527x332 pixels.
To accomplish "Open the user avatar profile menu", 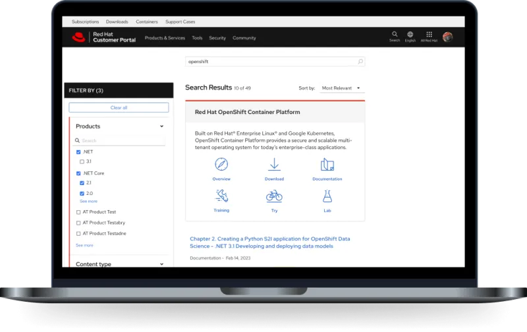I will pos(447,37).
